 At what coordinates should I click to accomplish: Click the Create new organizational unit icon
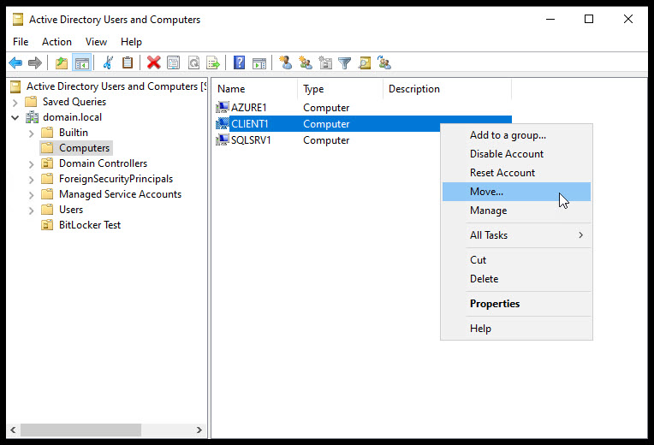(x=325, y=63)
